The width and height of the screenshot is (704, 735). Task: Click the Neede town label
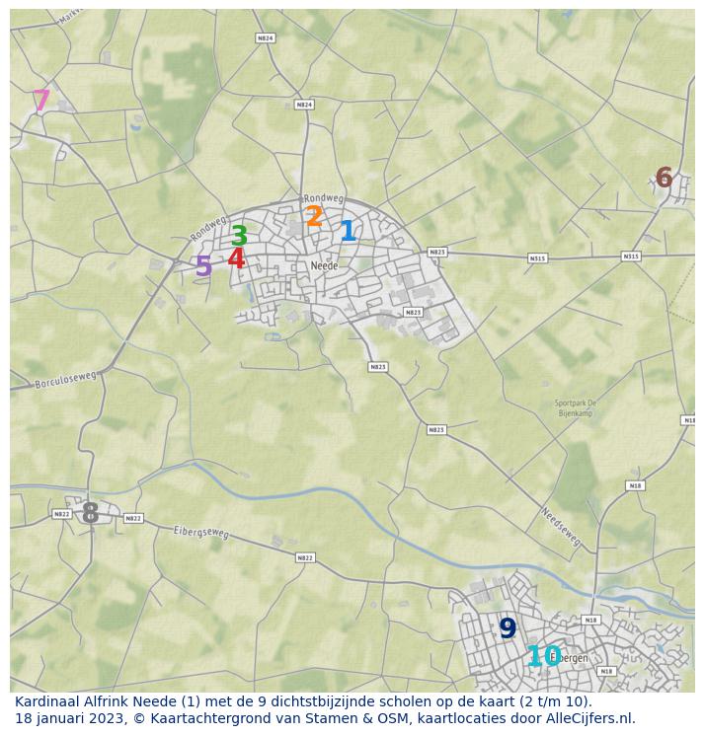tap(324, 266)
